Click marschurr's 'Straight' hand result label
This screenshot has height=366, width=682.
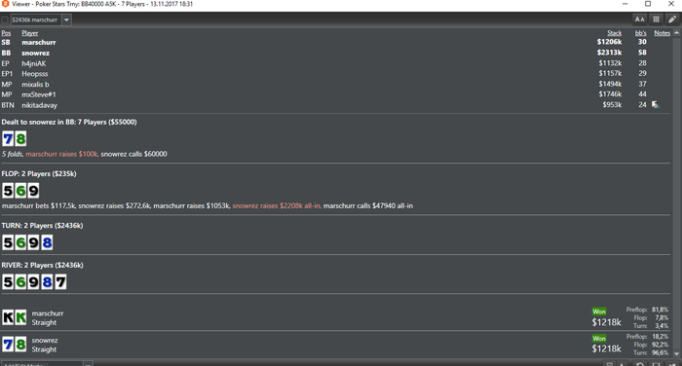(x=44, y=322)
